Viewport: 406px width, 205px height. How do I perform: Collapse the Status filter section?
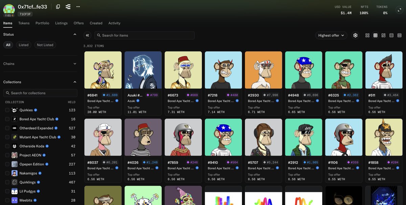coord(75,34)
